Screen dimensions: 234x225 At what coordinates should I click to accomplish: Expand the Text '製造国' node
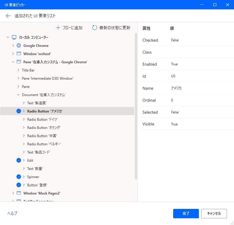pos(24,103)
